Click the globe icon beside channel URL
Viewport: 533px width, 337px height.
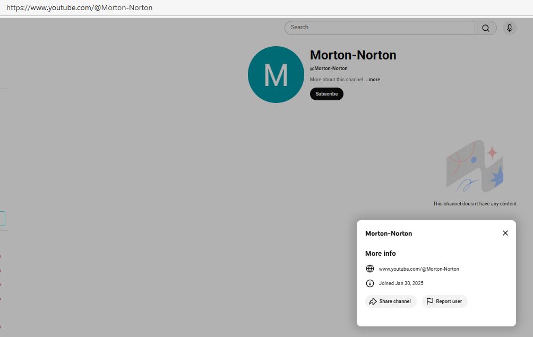[370, 269]
